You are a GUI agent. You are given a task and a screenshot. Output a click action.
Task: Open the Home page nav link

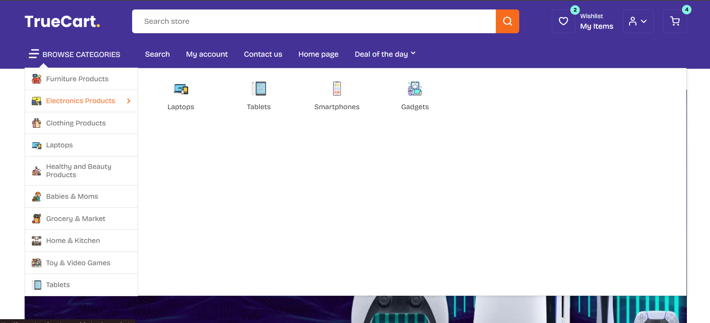pyautogui.click(x=318, y=54)
